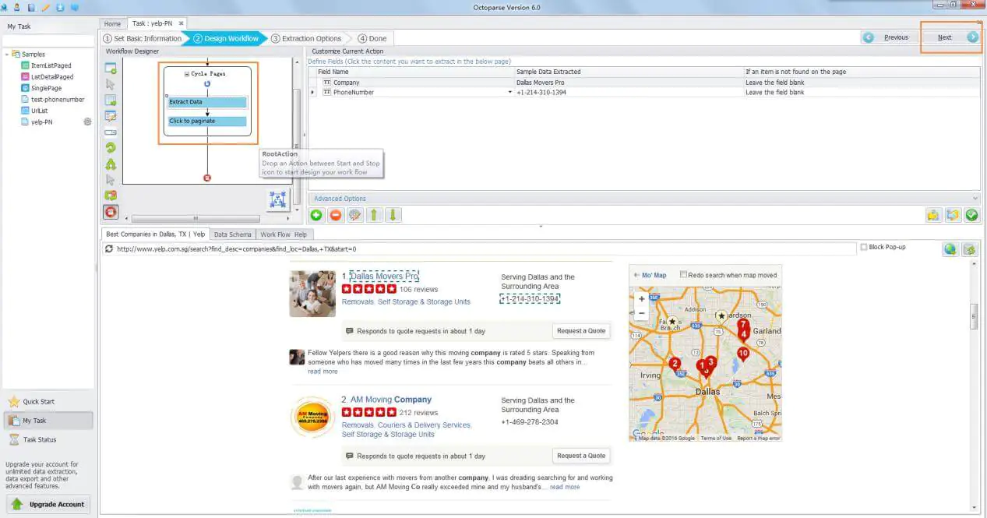Screen dimensions: 987x518
Task: Go to Set Basic Information step
Action: [143, 38]
